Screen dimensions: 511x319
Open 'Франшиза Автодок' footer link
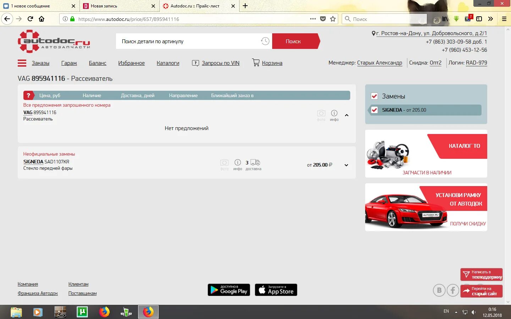38,293
